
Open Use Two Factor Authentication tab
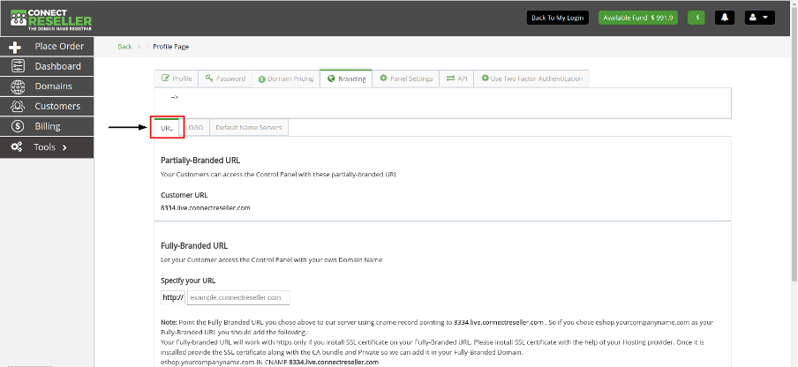[x=531, y=79]
